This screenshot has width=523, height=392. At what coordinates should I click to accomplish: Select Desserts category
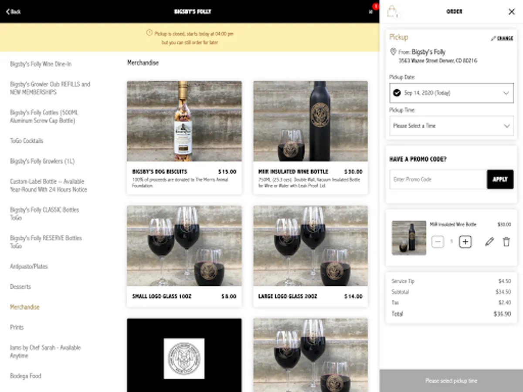tap(20, 287)
